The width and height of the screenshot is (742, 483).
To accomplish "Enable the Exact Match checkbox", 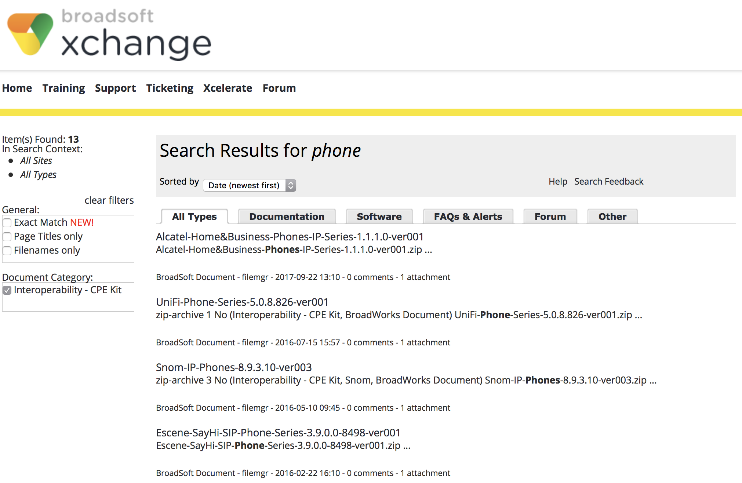I will [7, 223].
